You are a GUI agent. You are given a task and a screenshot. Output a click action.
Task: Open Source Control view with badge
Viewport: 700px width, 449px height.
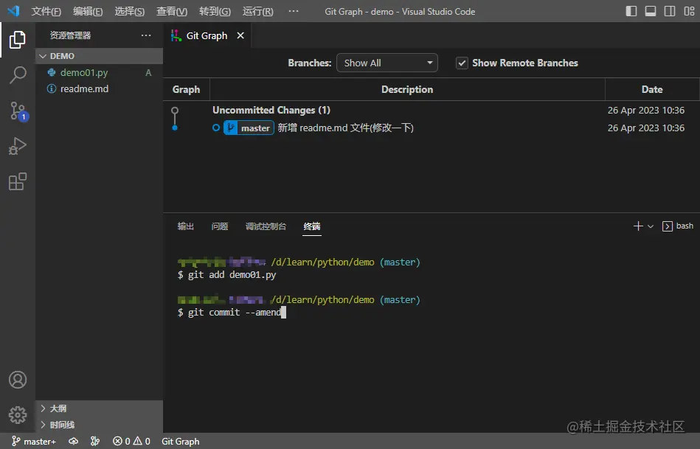18,111
